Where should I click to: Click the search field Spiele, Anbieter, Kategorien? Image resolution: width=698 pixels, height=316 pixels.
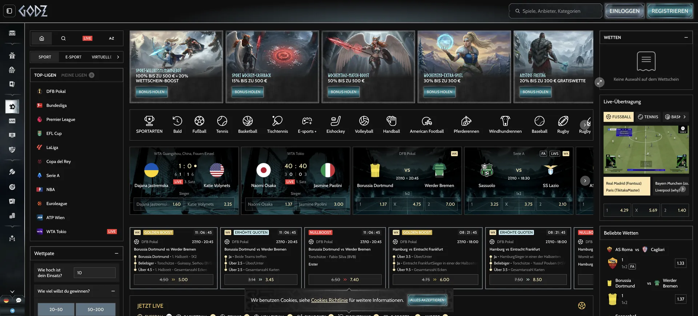[555, 11]
